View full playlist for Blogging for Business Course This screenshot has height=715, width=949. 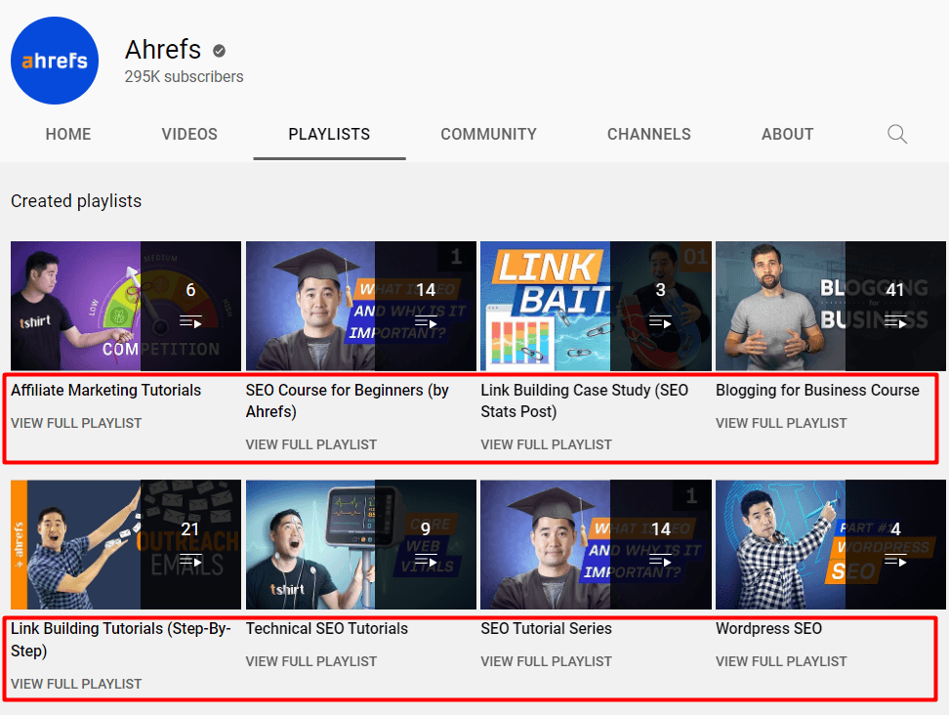click(781, 423)
